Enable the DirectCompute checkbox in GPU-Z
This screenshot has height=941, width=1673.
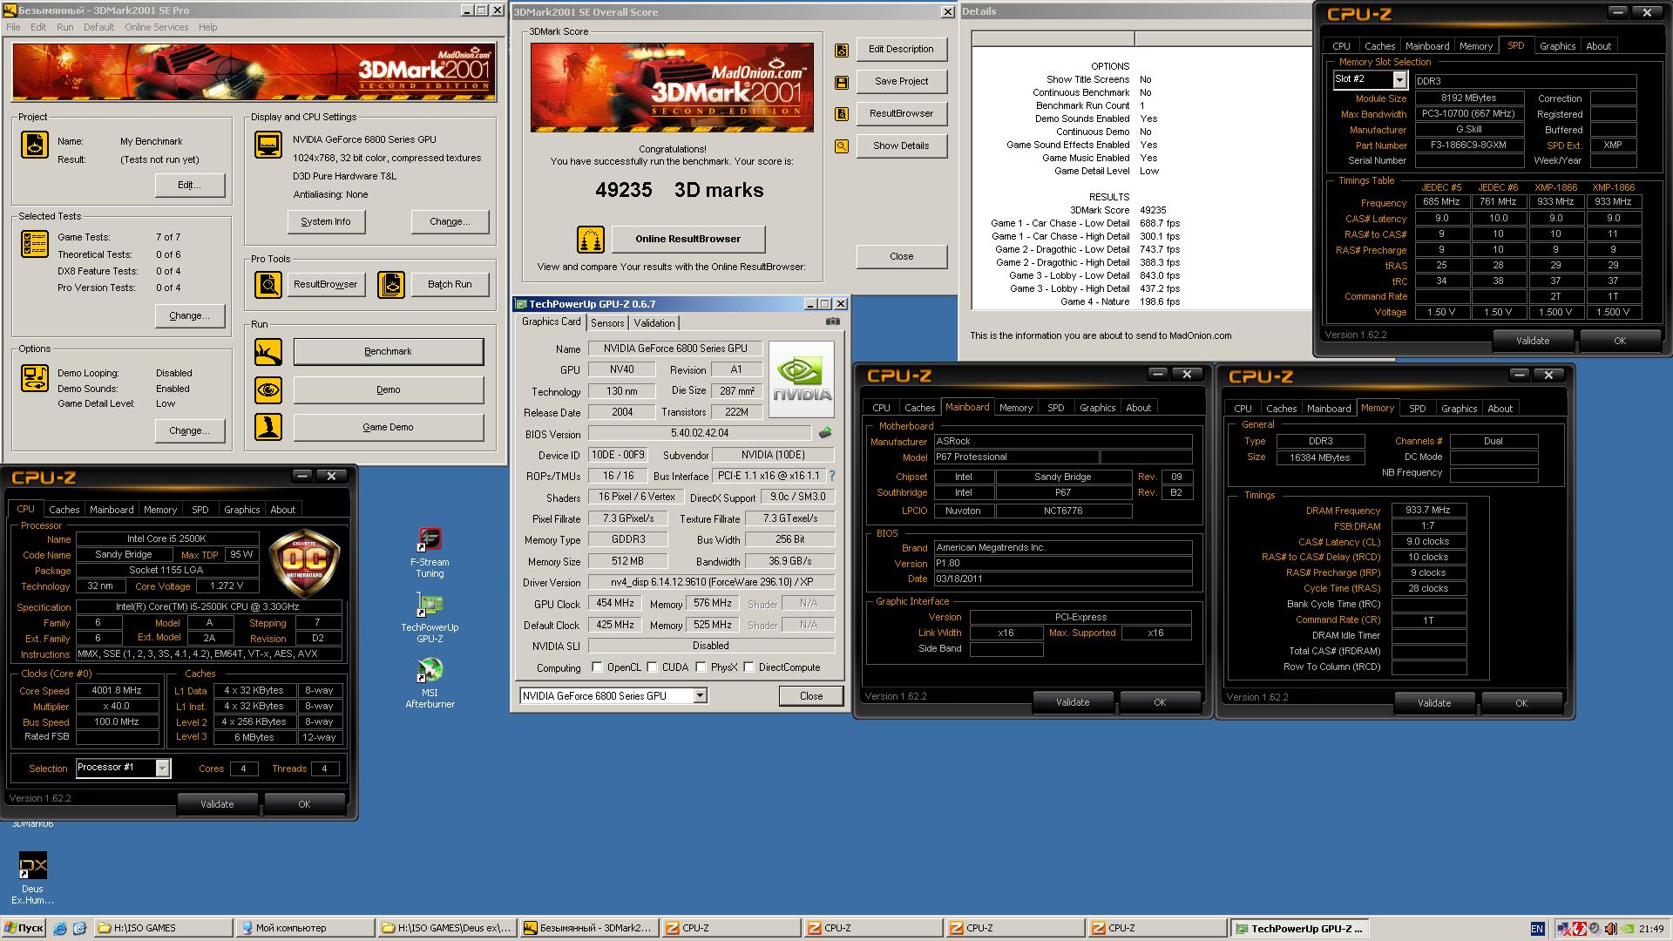pos(748,667)
